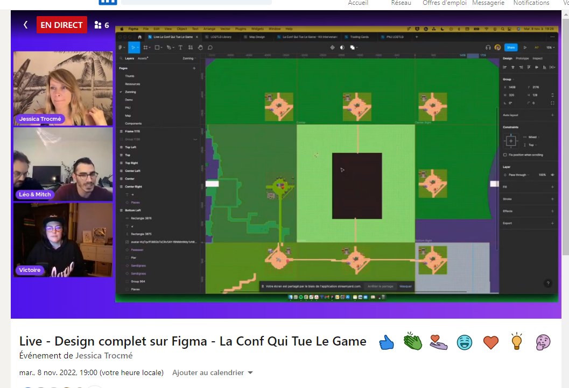Open the 15% zoom dropdown

(551, 47)
